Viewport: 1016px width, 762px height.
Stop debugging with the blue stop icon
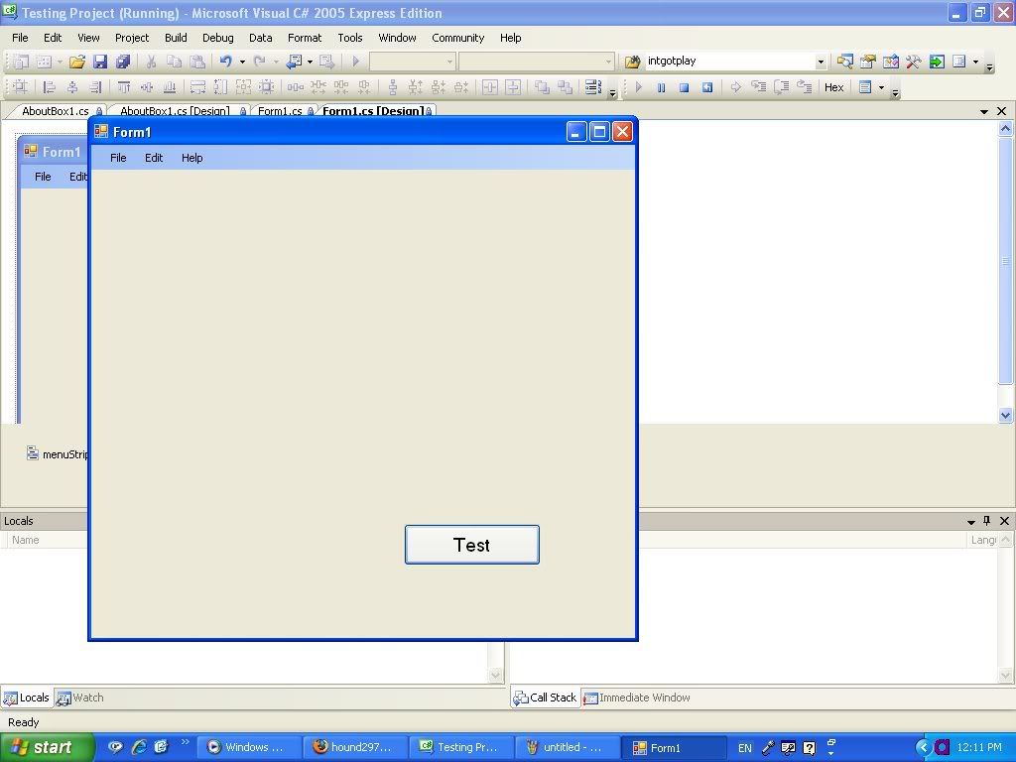(684, 87)
